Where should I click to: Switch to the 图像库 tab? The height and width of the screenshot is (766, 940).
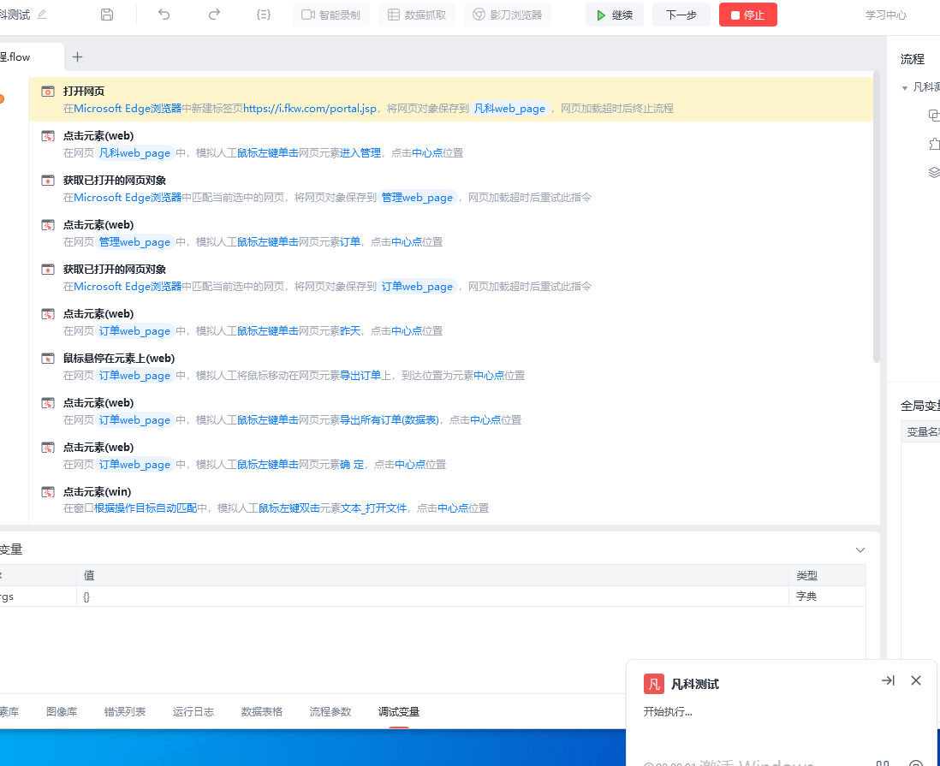click(62, 711)
